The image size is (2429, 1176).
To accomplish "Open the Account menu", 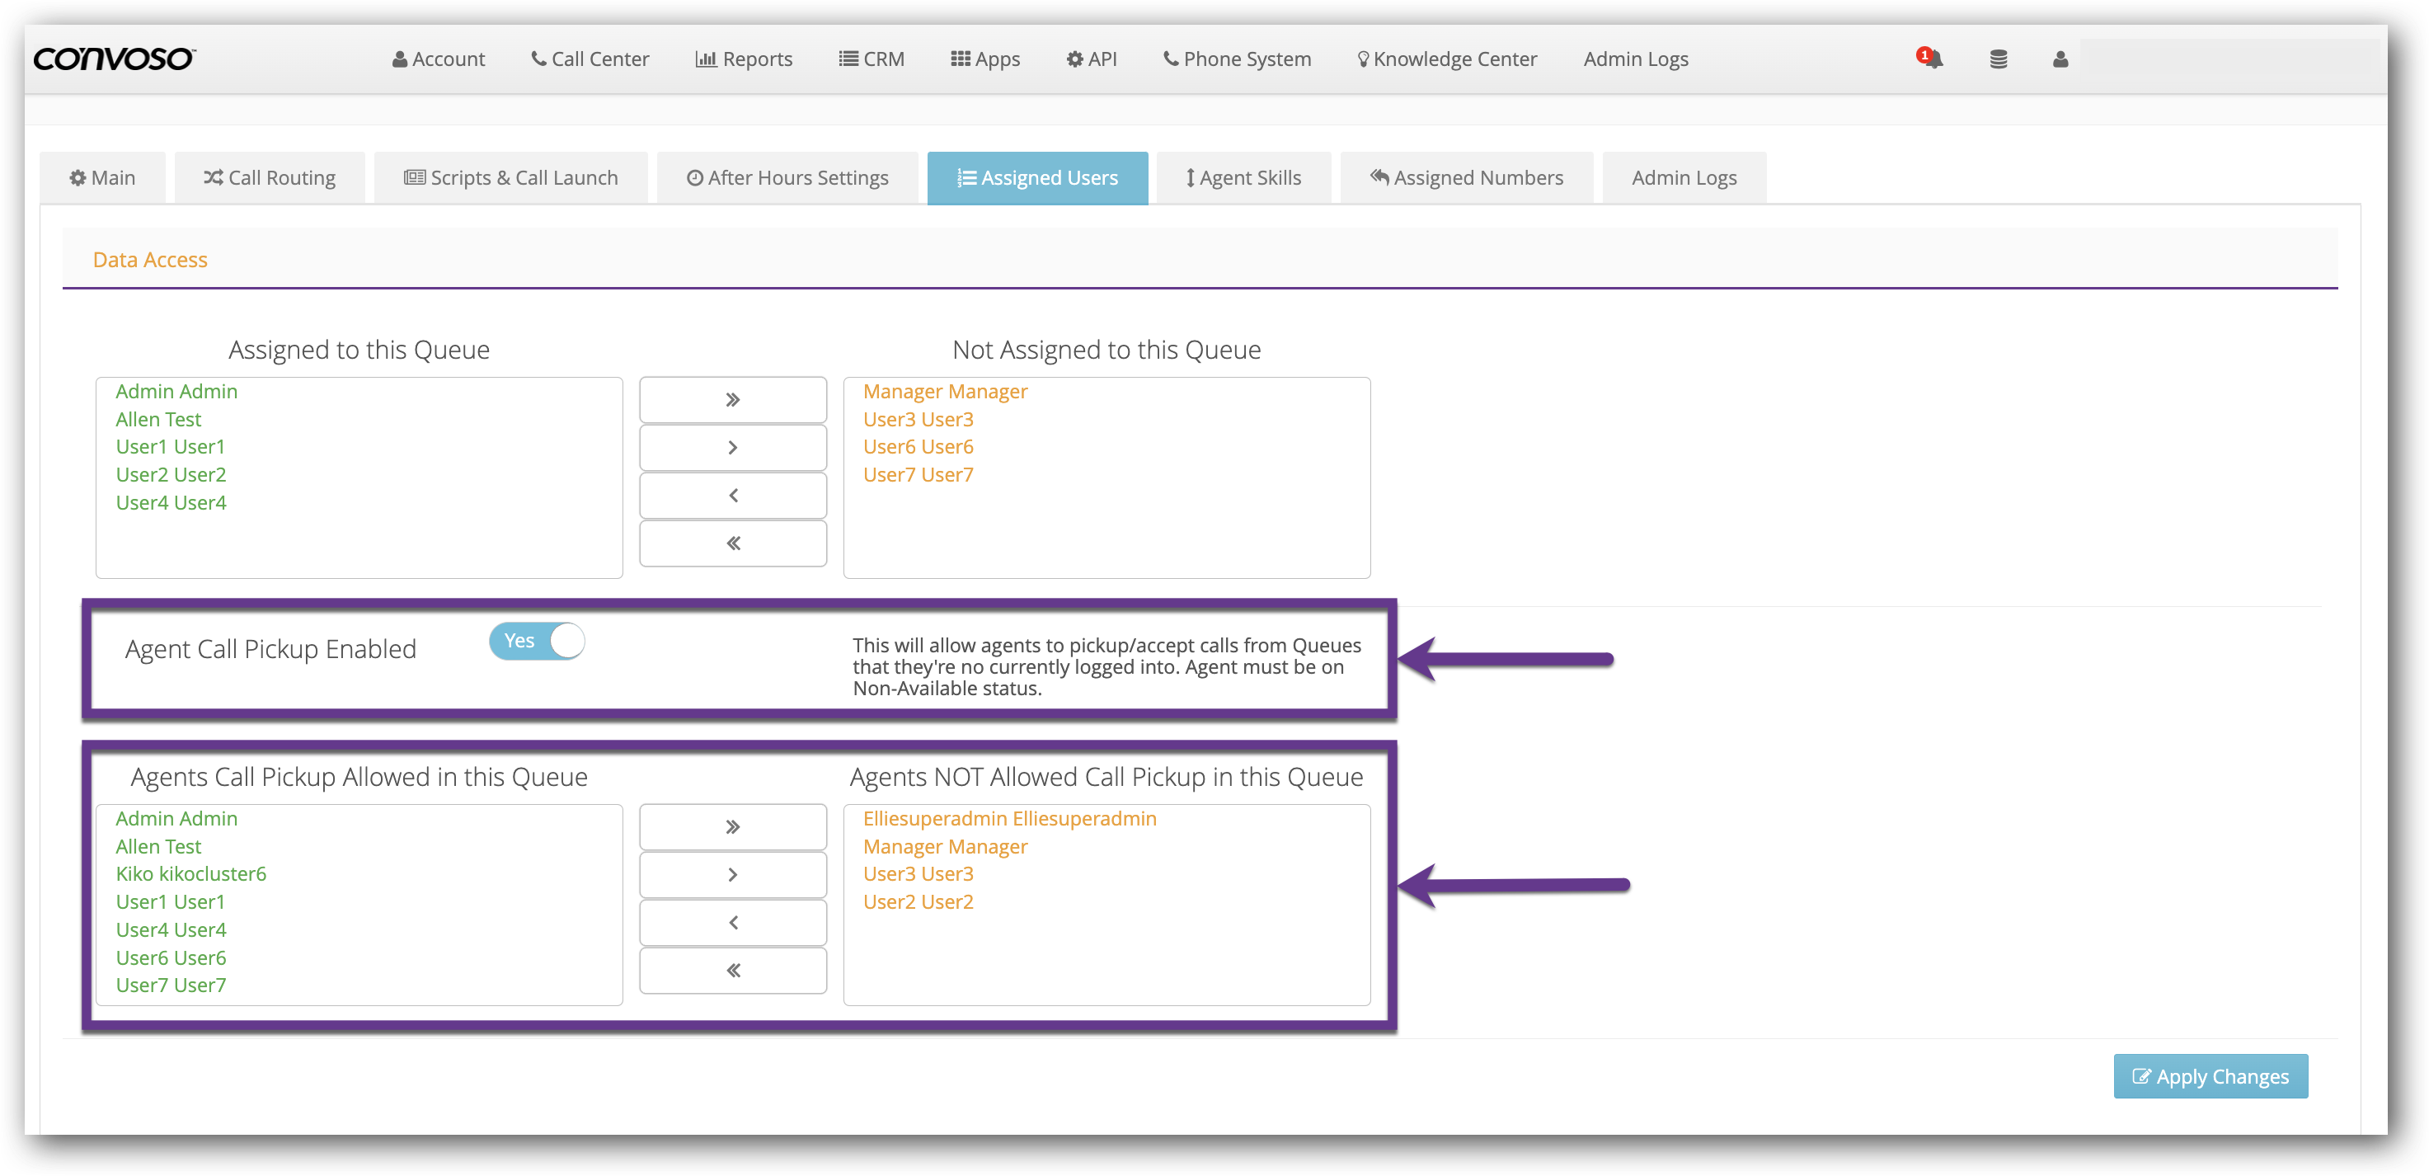I will click(439, 59).
